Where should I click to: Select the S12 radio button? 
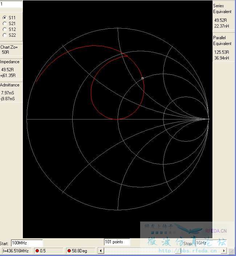5,29
